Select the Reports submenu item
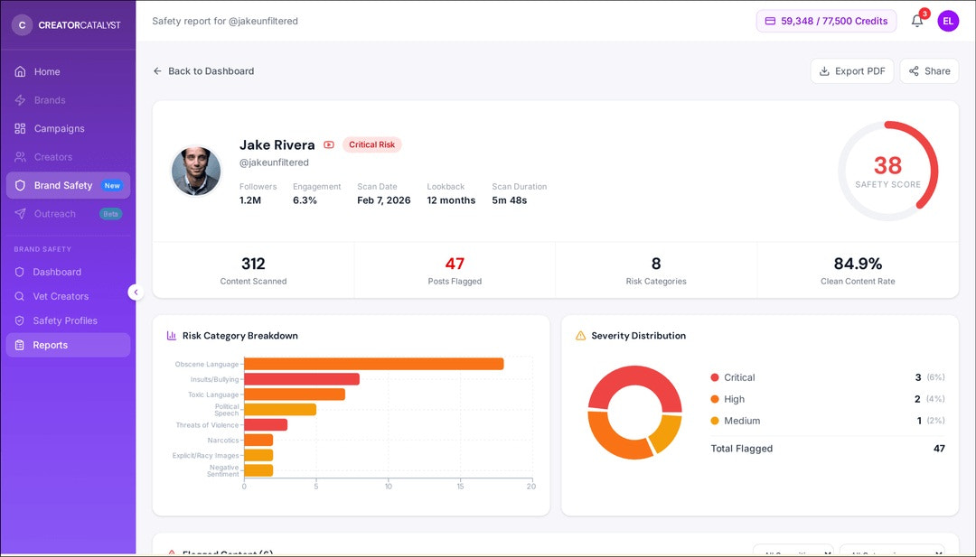The width and height of the screenshot is (976, 557). pos(68,345)
